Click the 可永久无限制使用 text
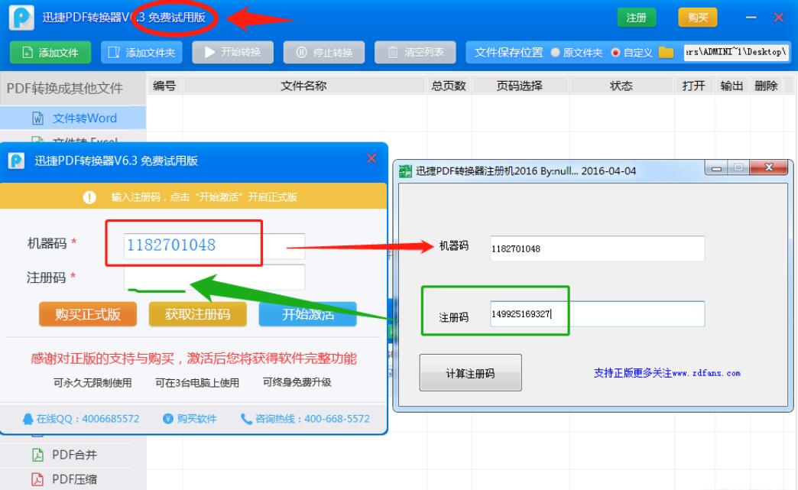Image resolution: width=798 pixels, height=490 pixels. click(92, 383)
